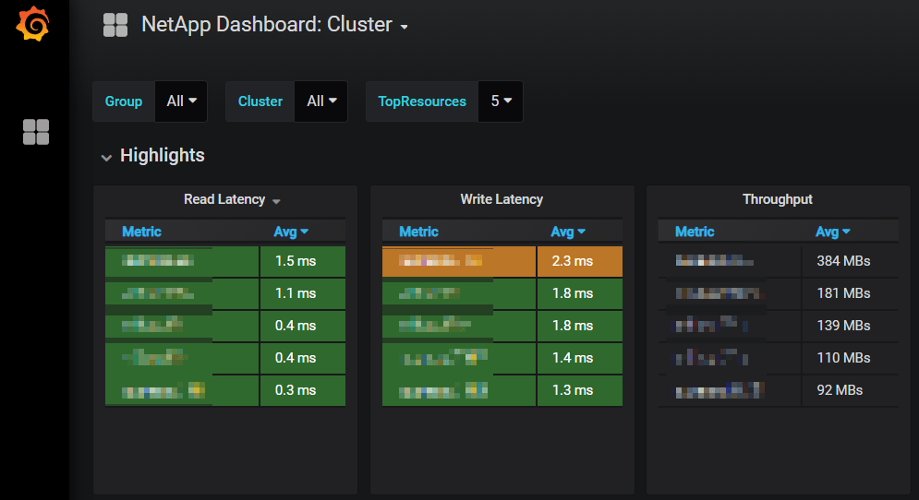Select the 110 MBs throughput cell
The height and width of the screenshot is (500, 919).
pyautogui.click(x=850, y=358)
